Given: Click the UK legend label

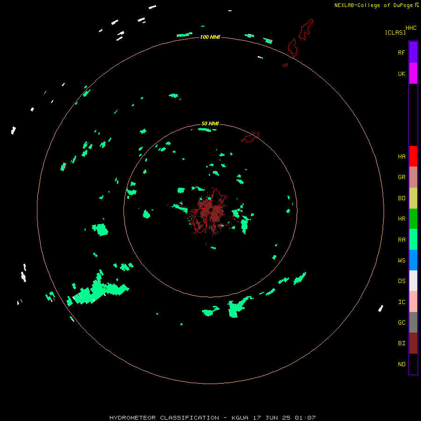Looking at the screenshot, I should click(401, 73).
